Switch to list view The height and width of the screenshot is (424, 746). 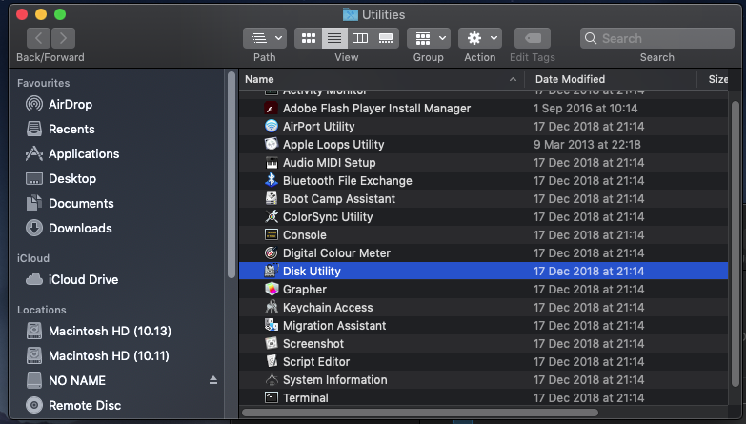click(334, 38)
